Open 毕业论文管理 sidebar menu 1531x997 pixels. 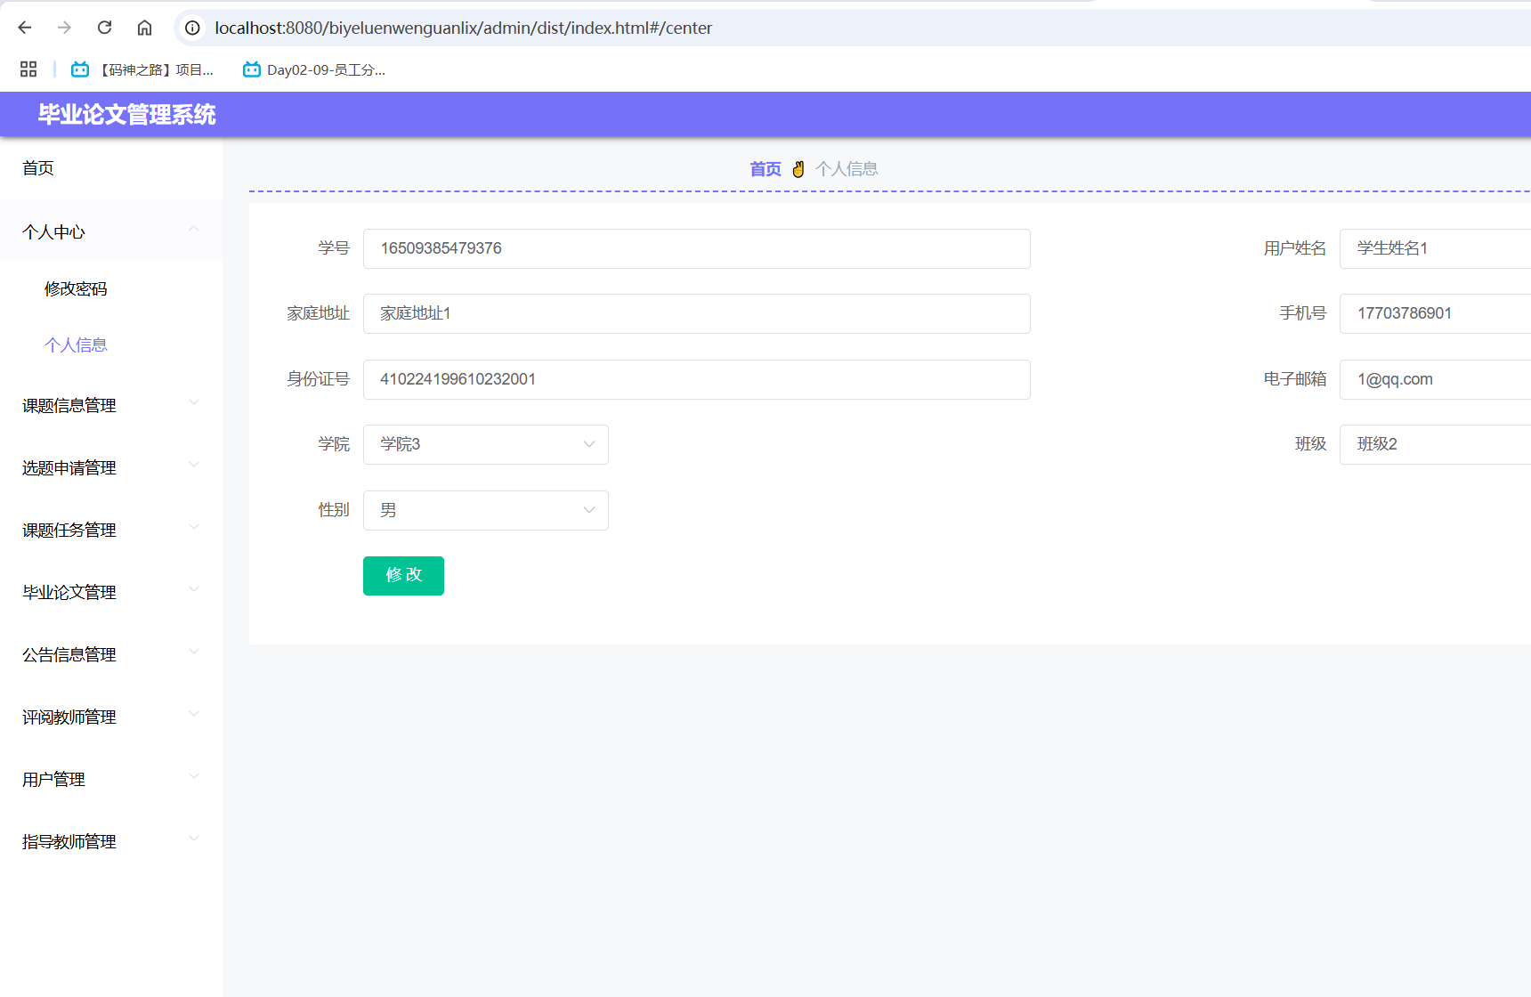(111, 593)
